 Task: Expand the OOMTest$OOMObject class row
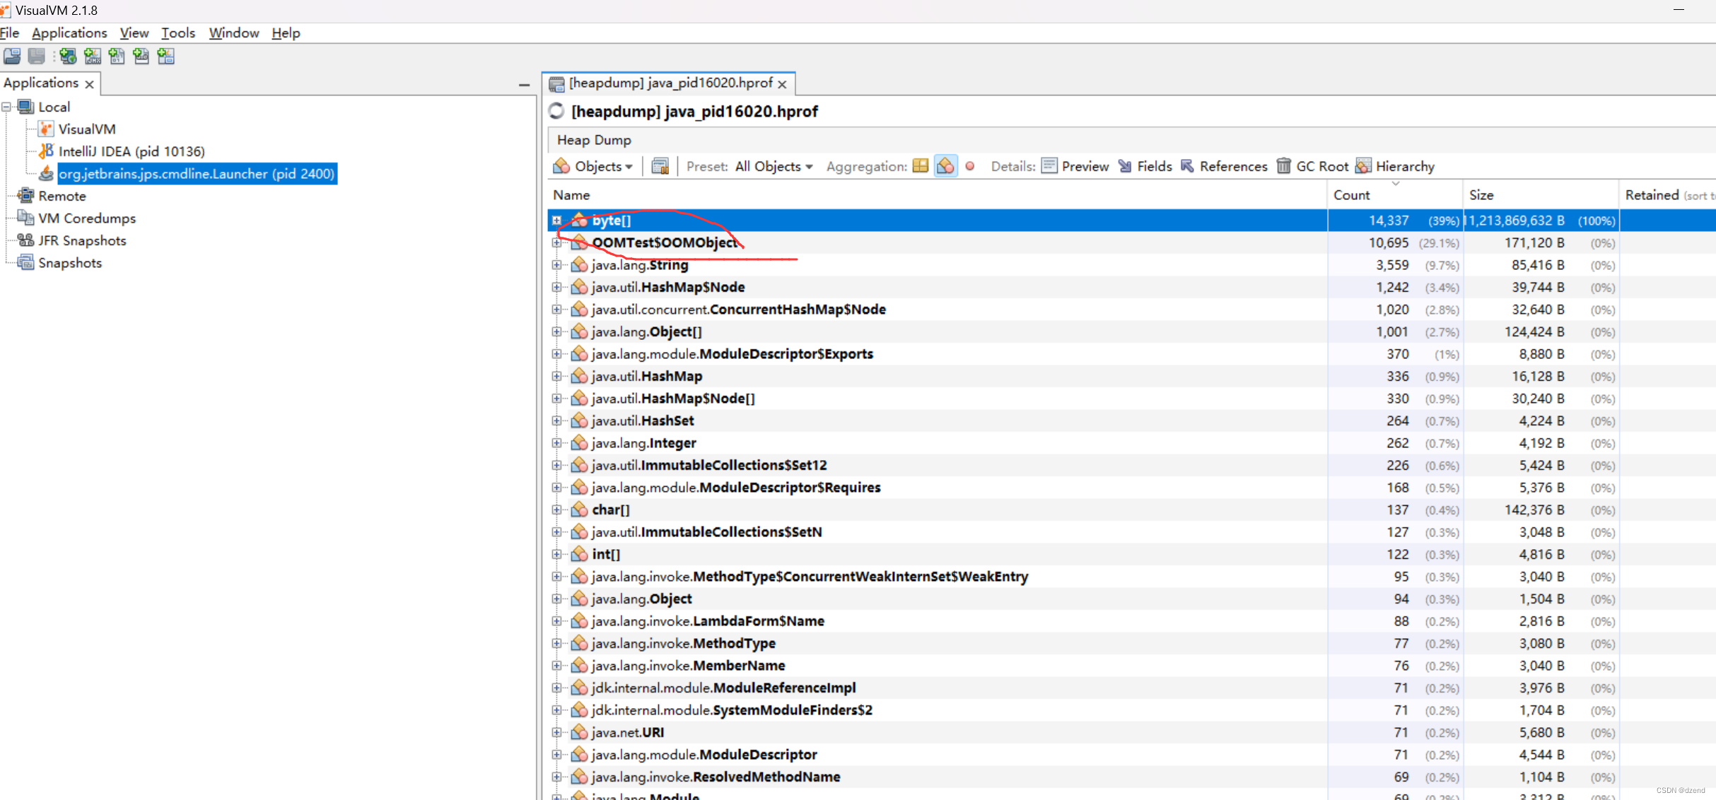556,243
